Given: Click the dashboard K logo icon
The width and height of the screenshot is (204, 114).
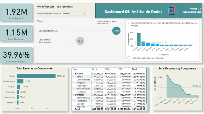Looking at the screenshot, I should (171, 11).
